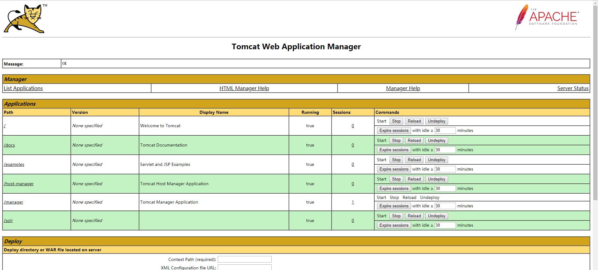This screenshot has height=270, width=598.
Task: Click the OK message text
Action: click(x=64, y=64)
